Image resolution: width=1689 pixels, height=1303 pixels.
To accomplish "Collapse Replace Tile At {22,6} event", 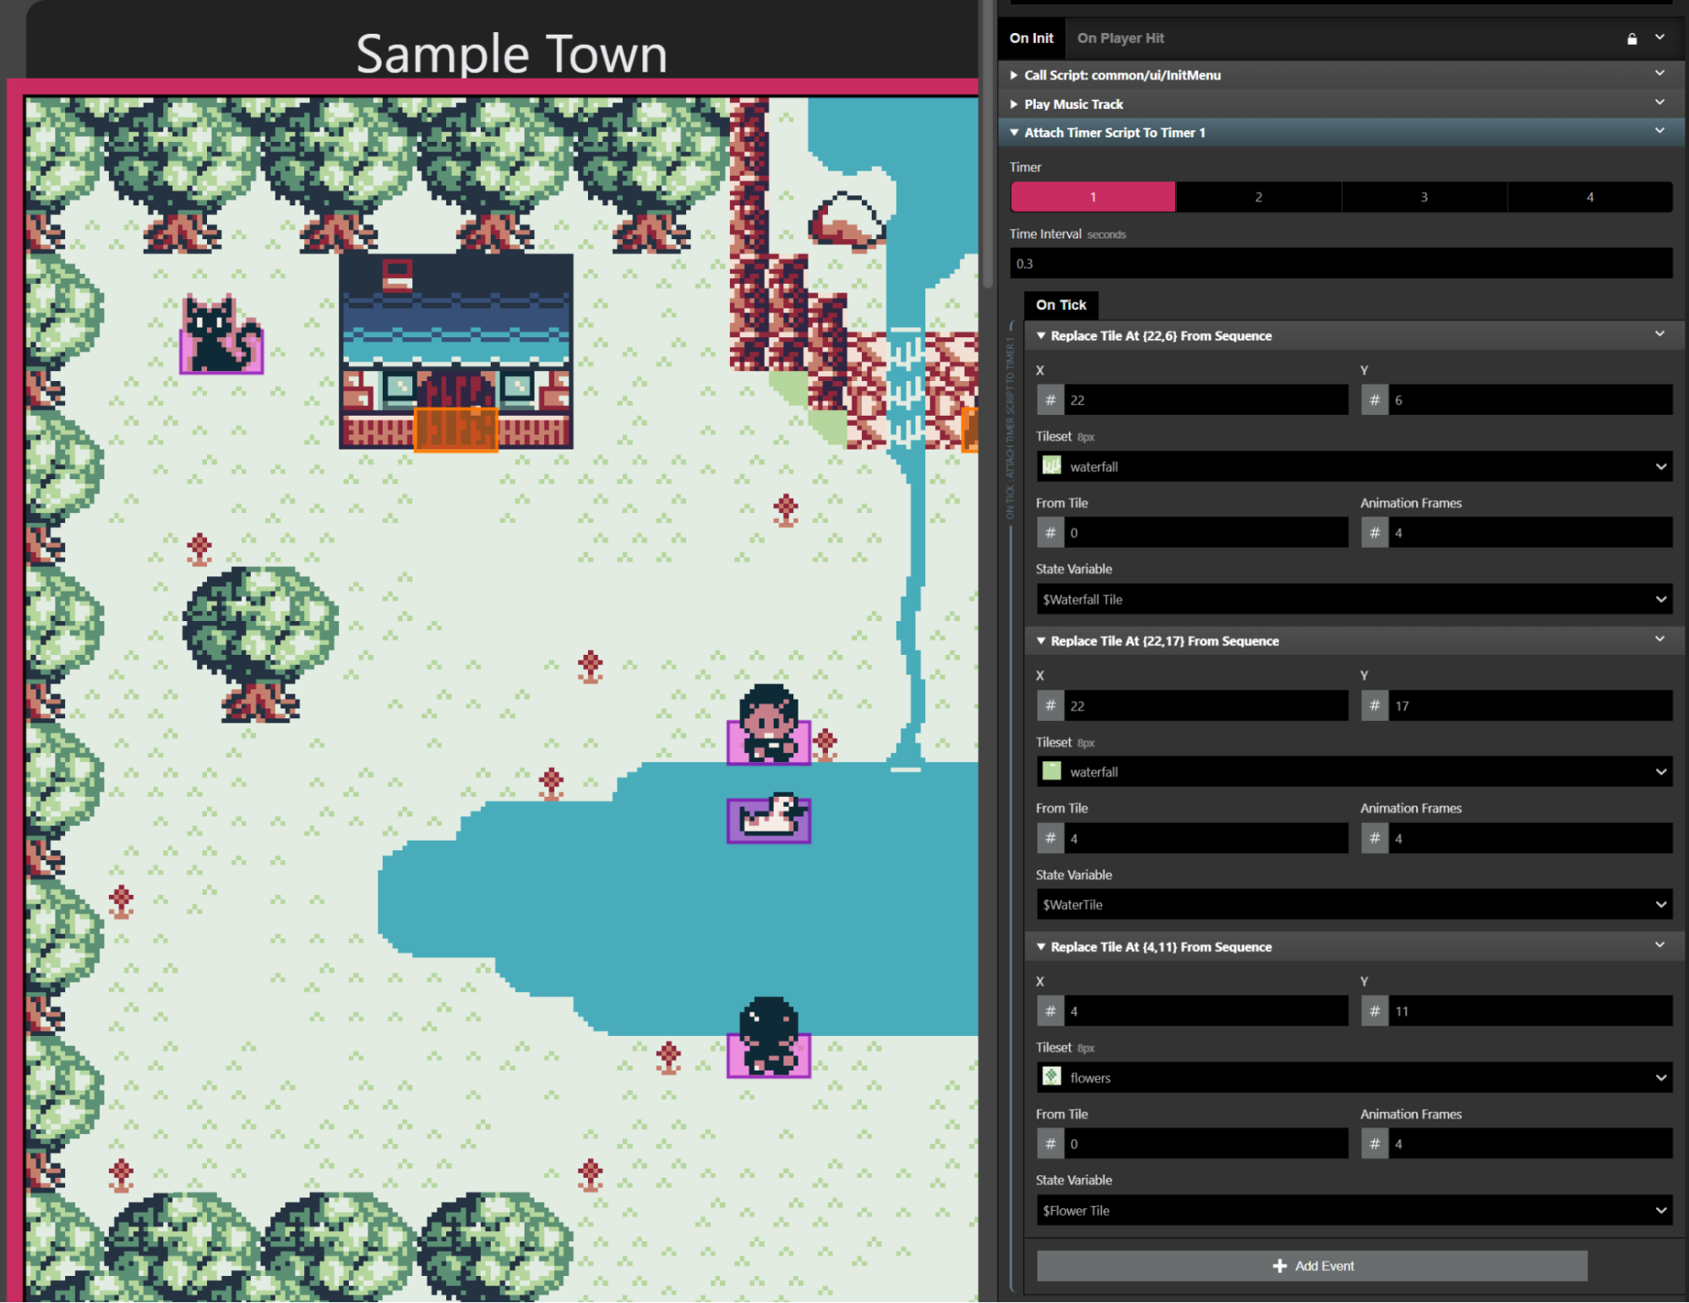I will click(1041, 336).
